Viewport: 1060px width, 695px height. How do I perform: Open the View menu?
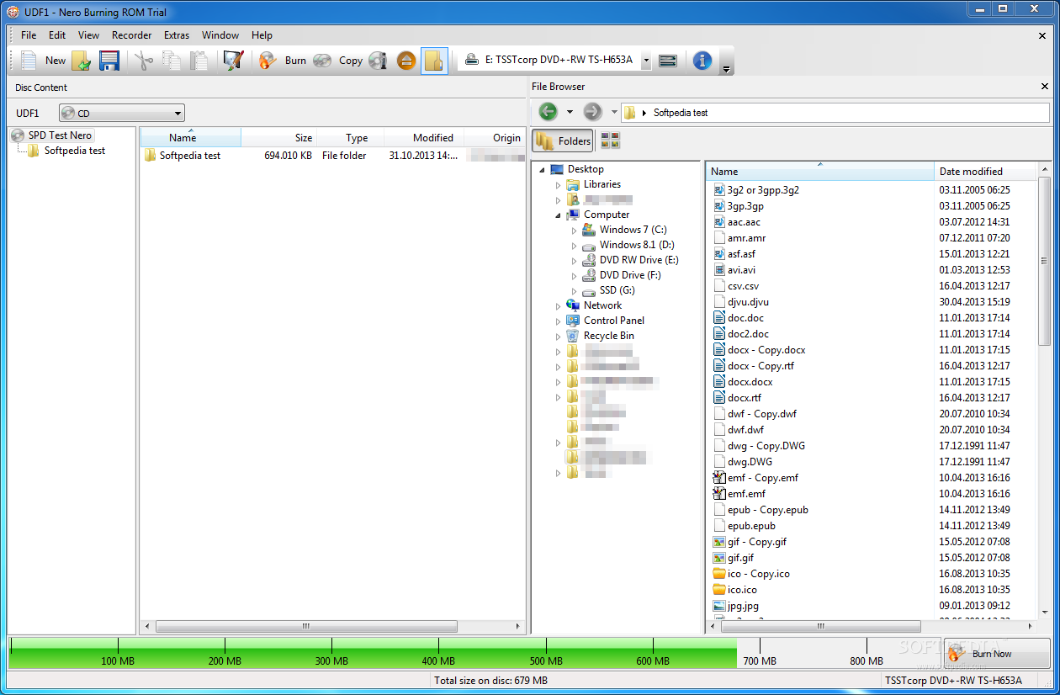pyautogui.click(x=88, y=35)
